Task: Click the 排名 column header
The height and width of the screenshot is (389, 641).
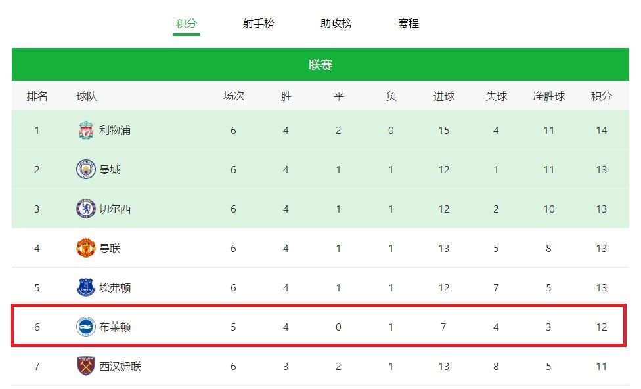Action: click(x=37, y=96)
